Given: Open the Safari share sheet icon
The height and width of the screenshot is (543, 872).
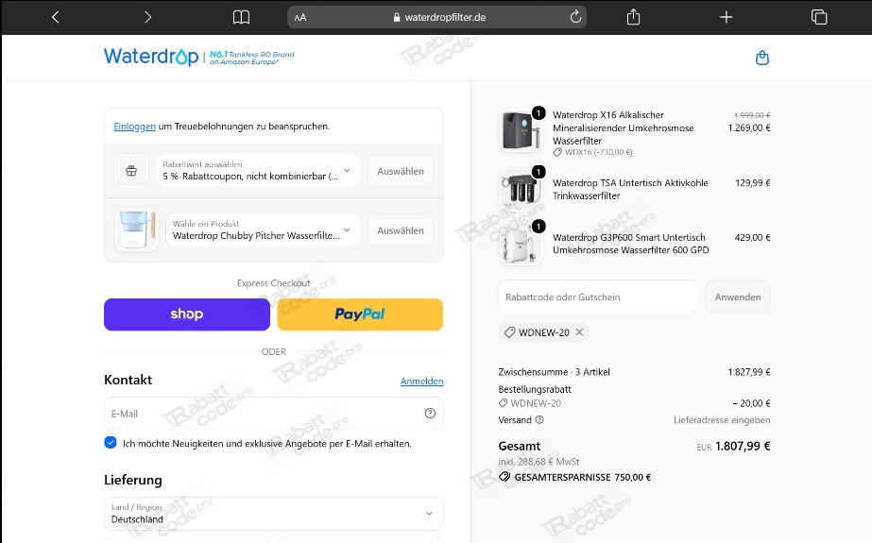Looking at the screenshot, I should pyautogui.click(x=633, y=17).
